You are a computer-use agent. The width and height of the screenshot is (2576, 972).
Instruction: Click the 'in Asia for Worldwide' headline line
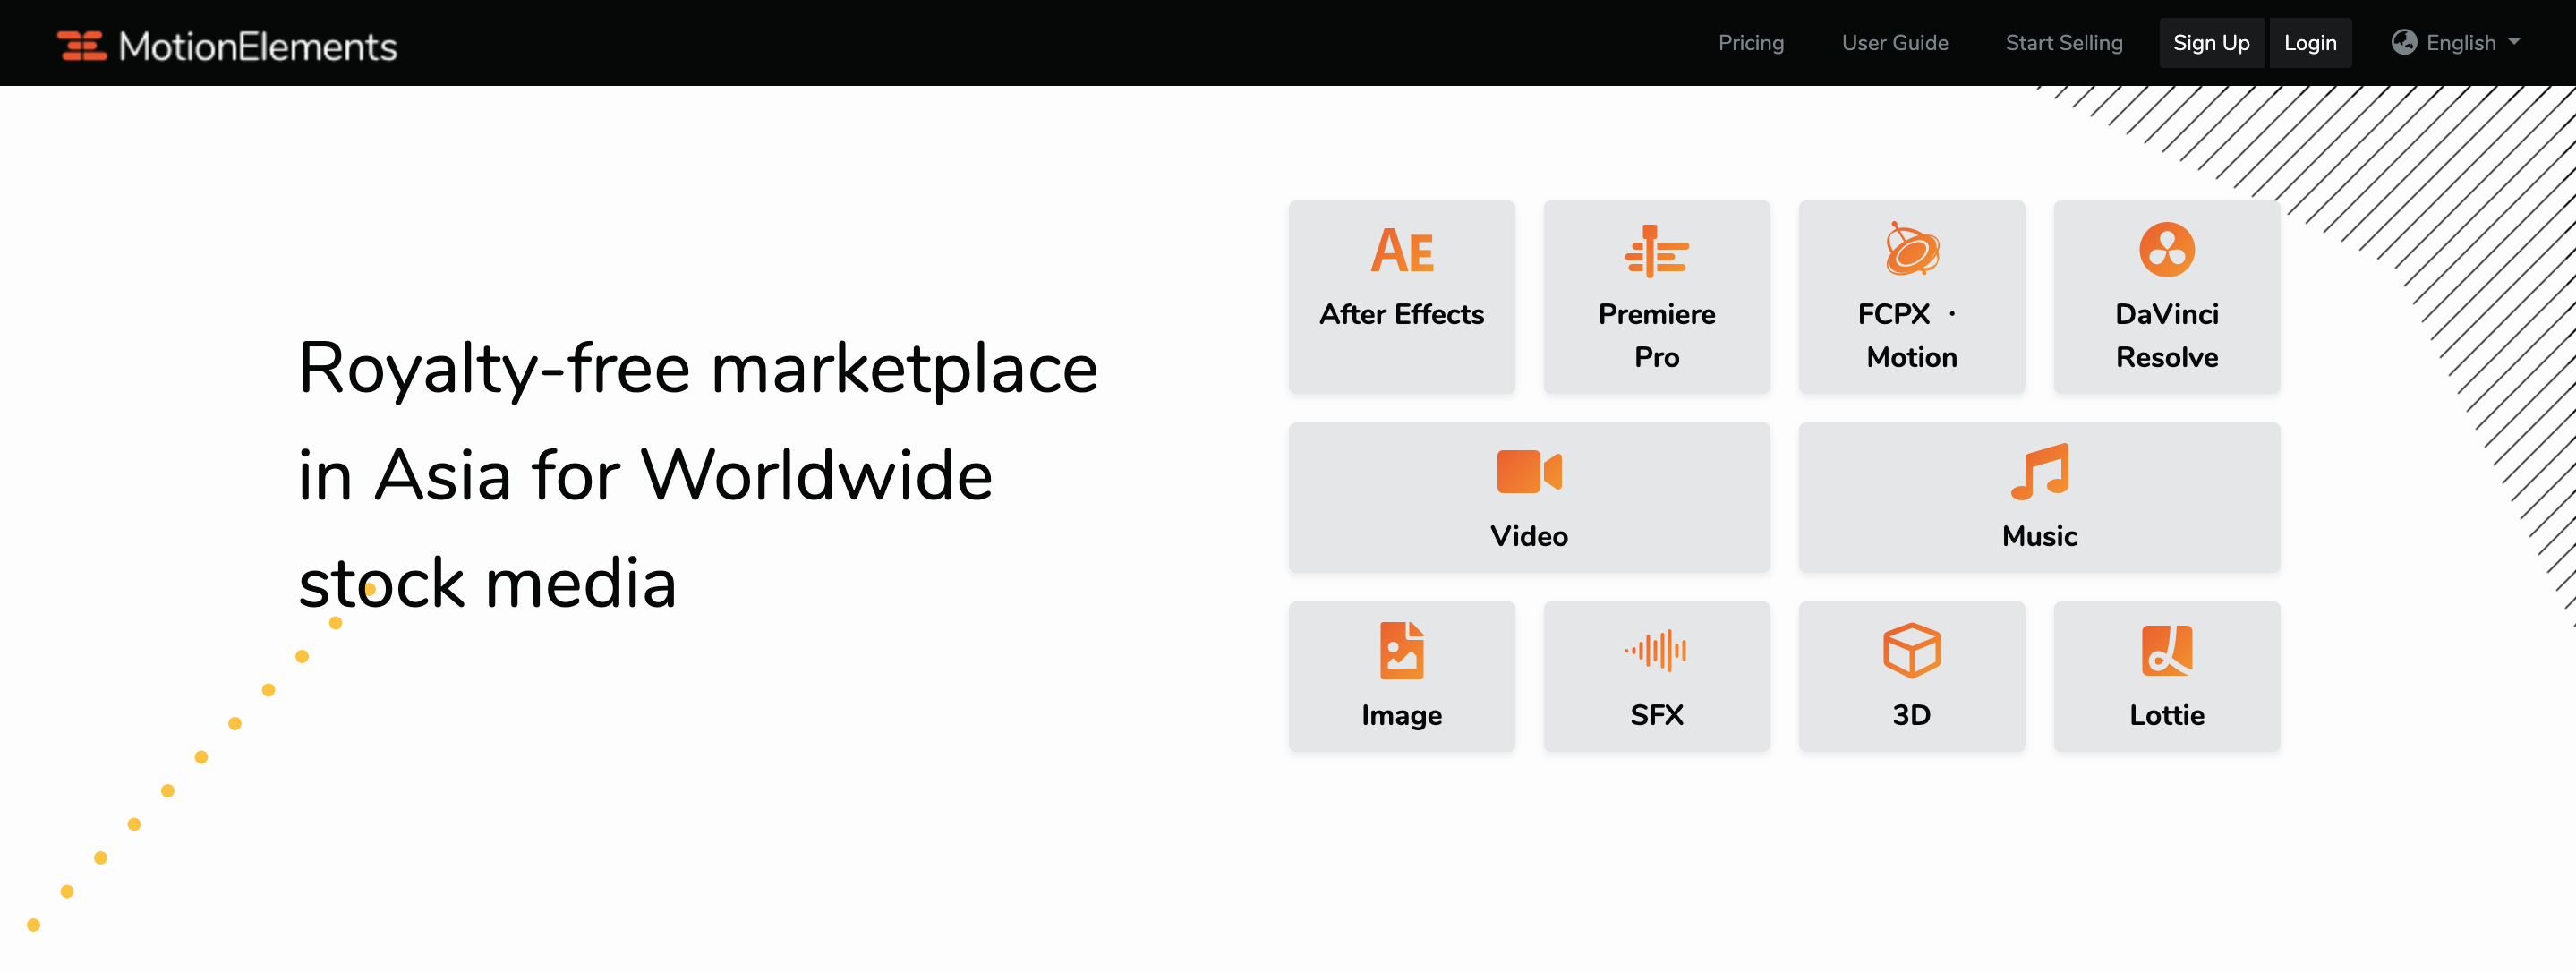(645, 475)
